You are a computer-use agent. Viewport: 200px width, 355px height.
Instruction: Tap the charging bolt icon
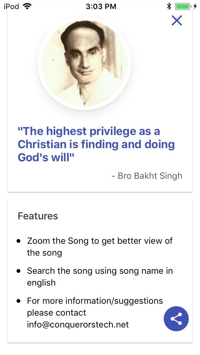195,6
